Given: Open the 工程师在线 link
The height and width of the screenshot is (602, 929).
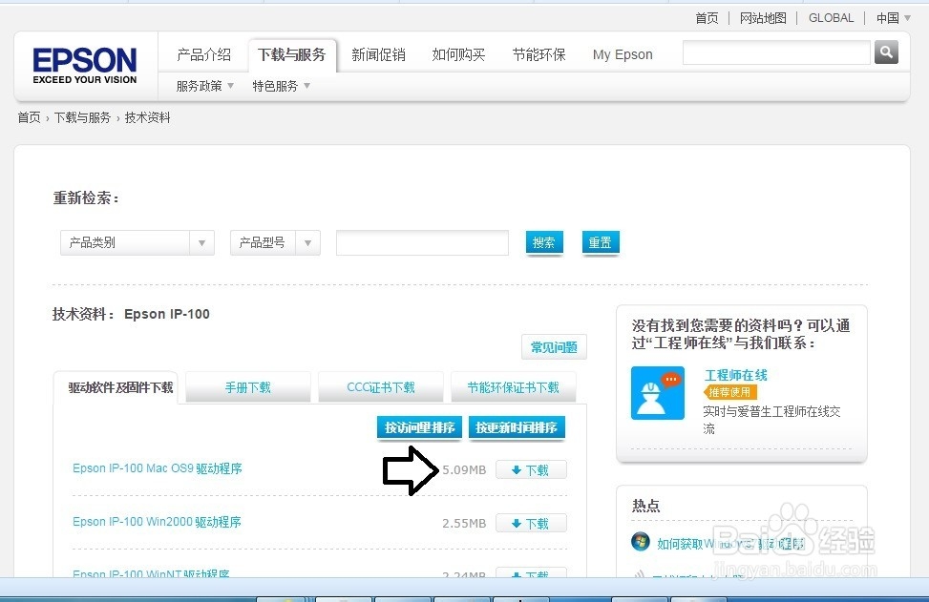Looking at the screenshot, I should pyautogui.click(x=736, y=375).
